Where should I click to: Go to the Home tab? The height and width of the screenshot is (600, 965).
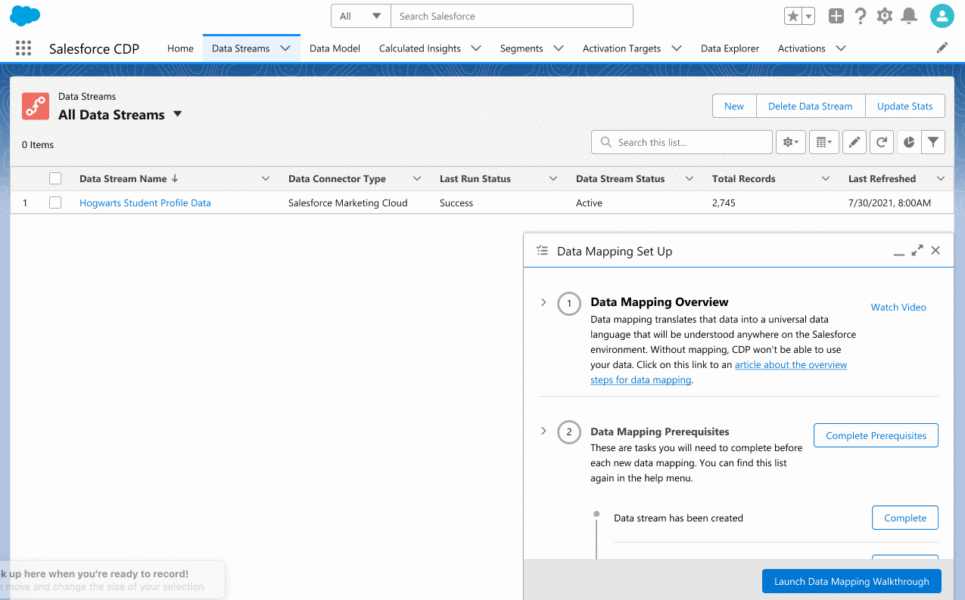[x=180, y=48]
